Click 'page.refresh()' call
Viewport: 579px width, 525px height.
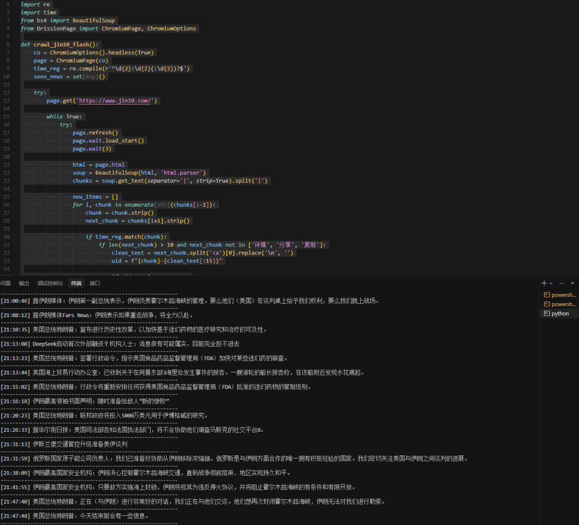[95, 133]
